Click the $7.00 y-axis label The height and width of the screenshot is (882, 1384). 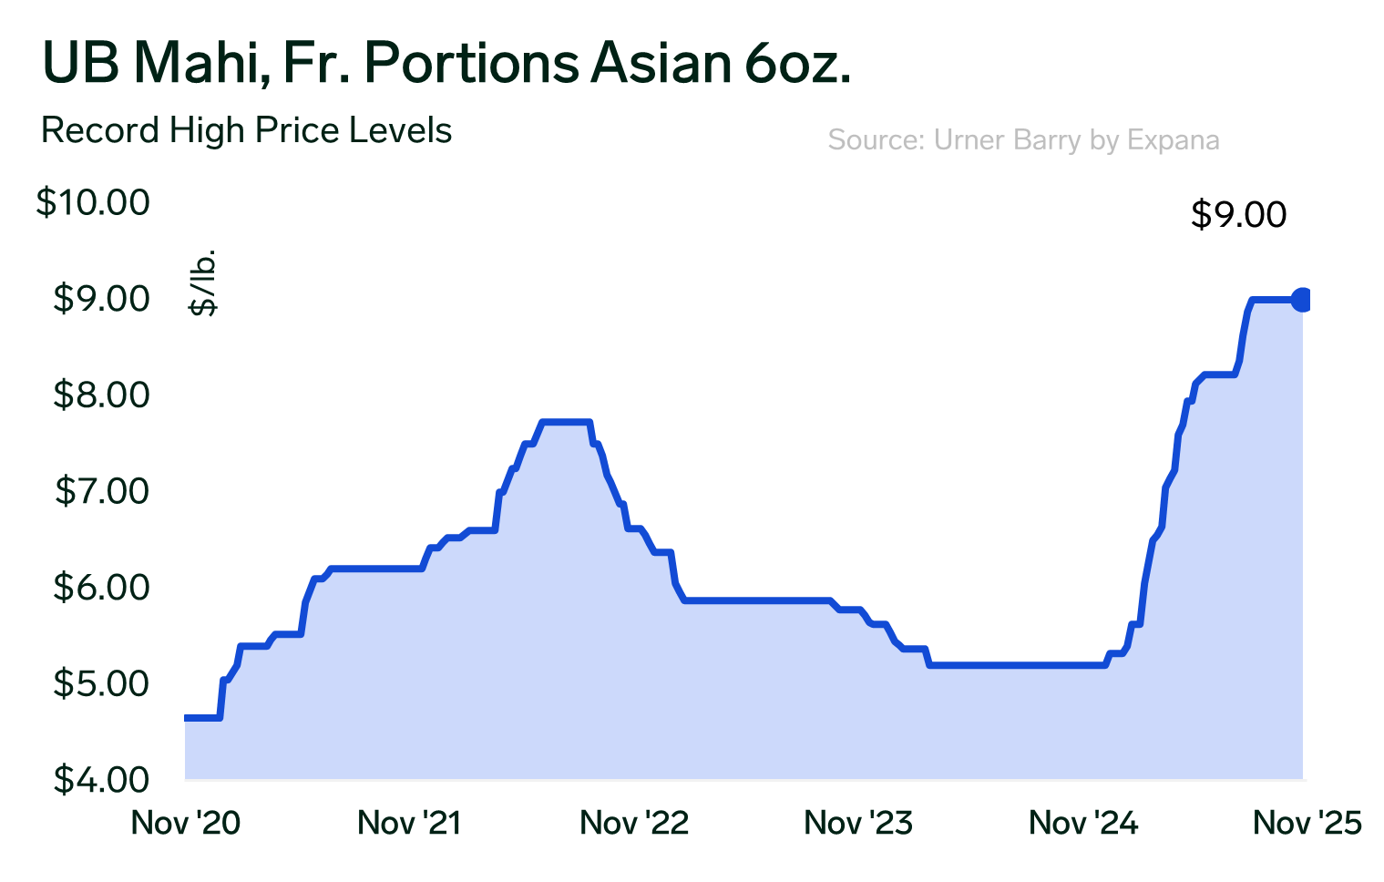[x=101, y=491]
